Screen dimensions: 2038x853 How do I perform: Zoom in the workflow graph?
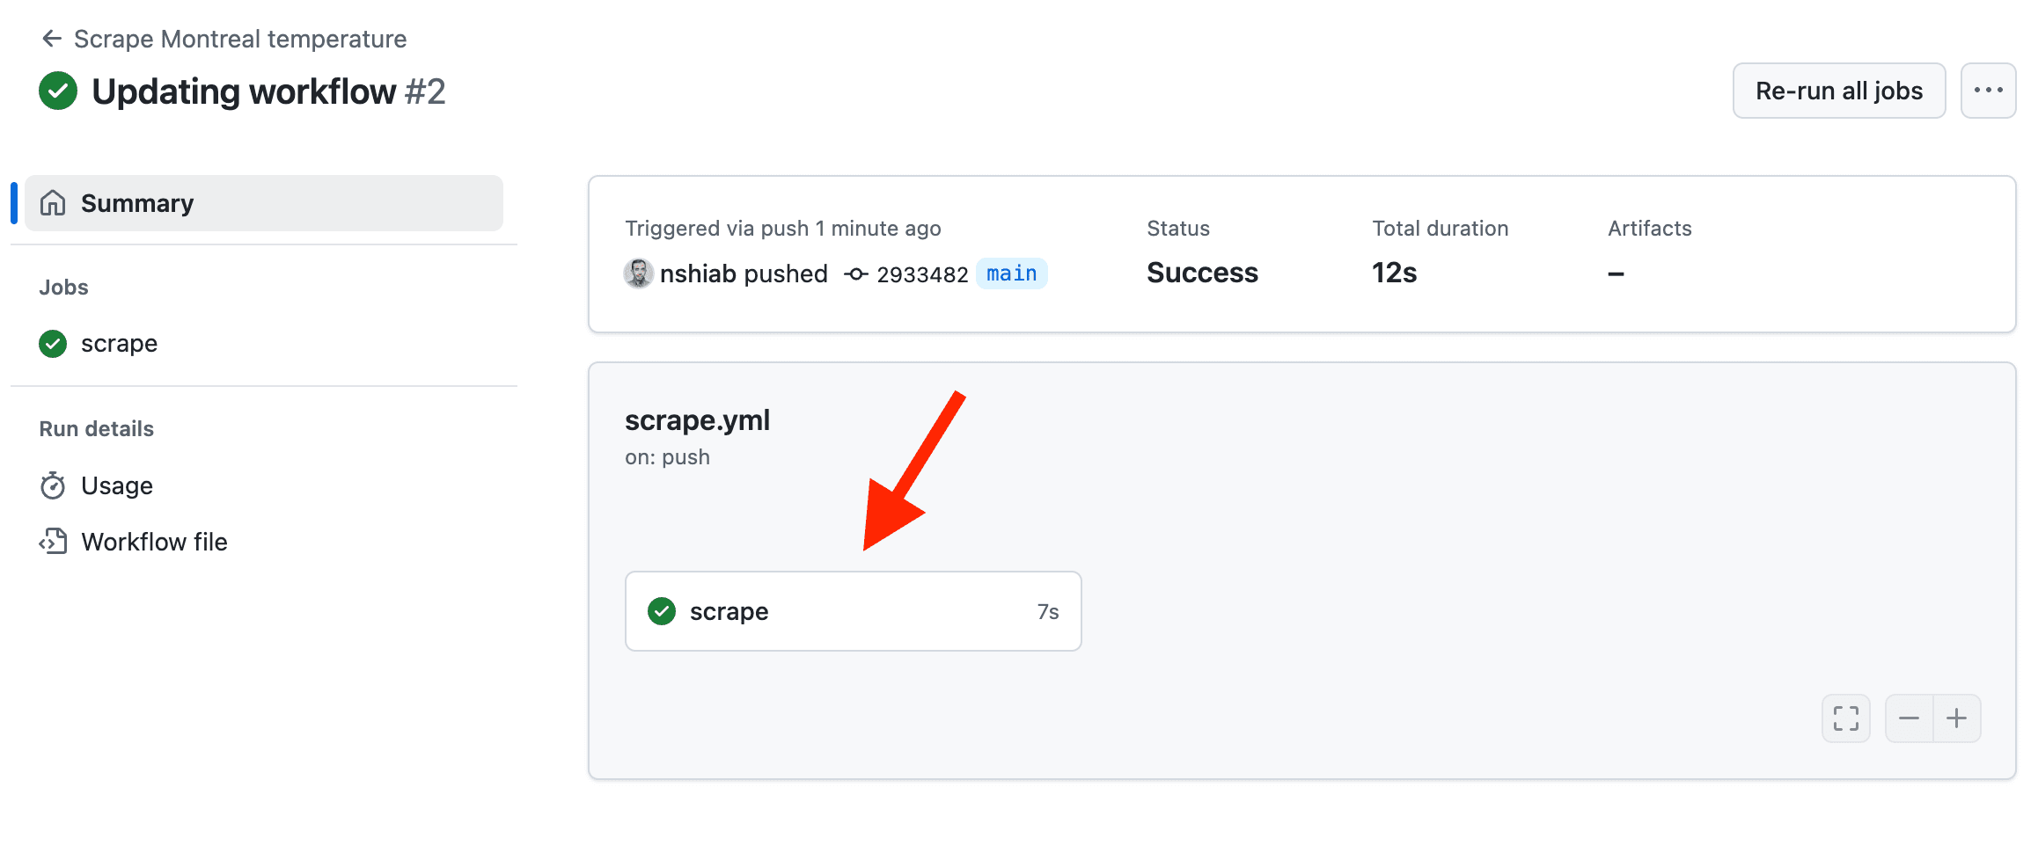[x=1957, y=718]
